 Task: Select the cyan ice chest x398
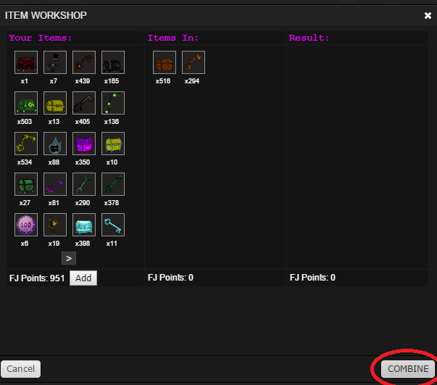click(x=84, y=225)
